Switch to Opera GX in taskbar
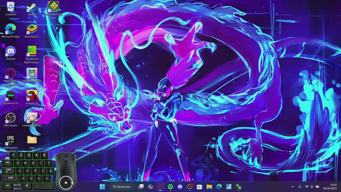341x192 pixels. coord(161,187)
